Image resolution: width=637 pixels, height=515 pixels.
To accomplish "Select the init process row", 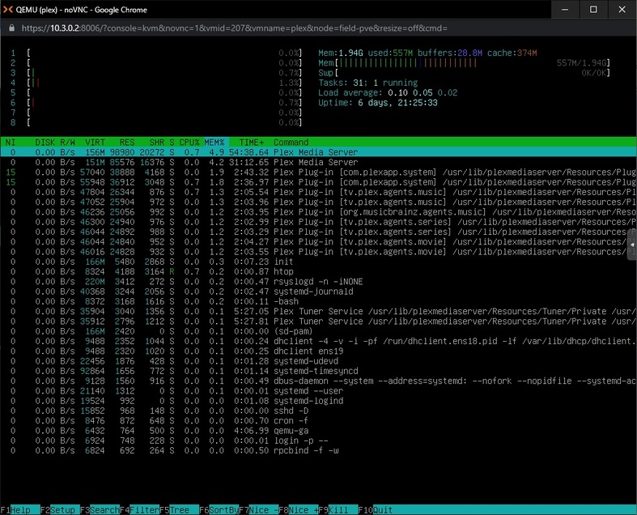I will click(x=319, y=262).
